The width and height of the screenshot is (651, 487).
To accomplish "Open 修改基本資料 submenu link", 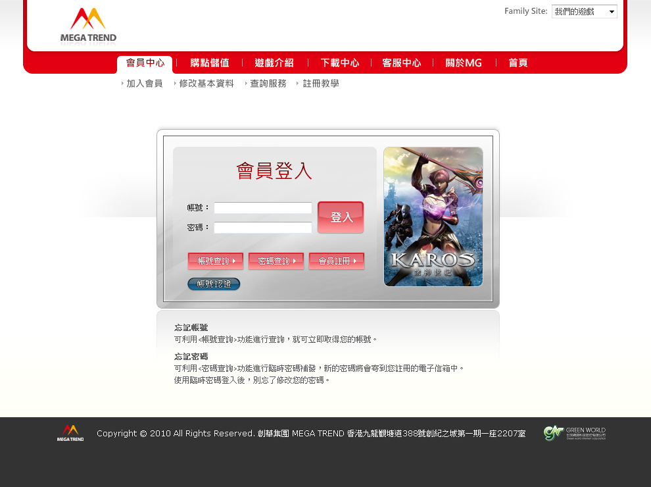I will 206,84.
